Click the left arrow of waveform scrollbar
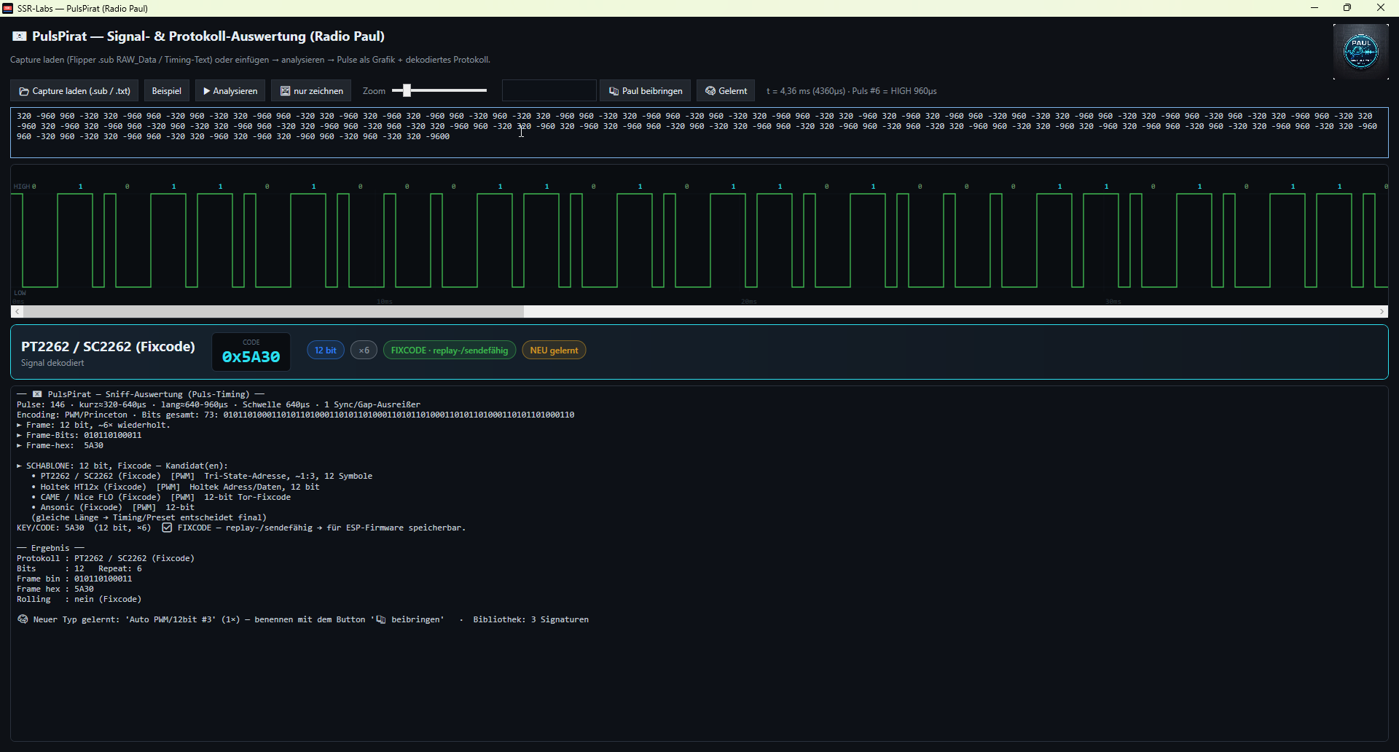 click(x=17, y=312)
